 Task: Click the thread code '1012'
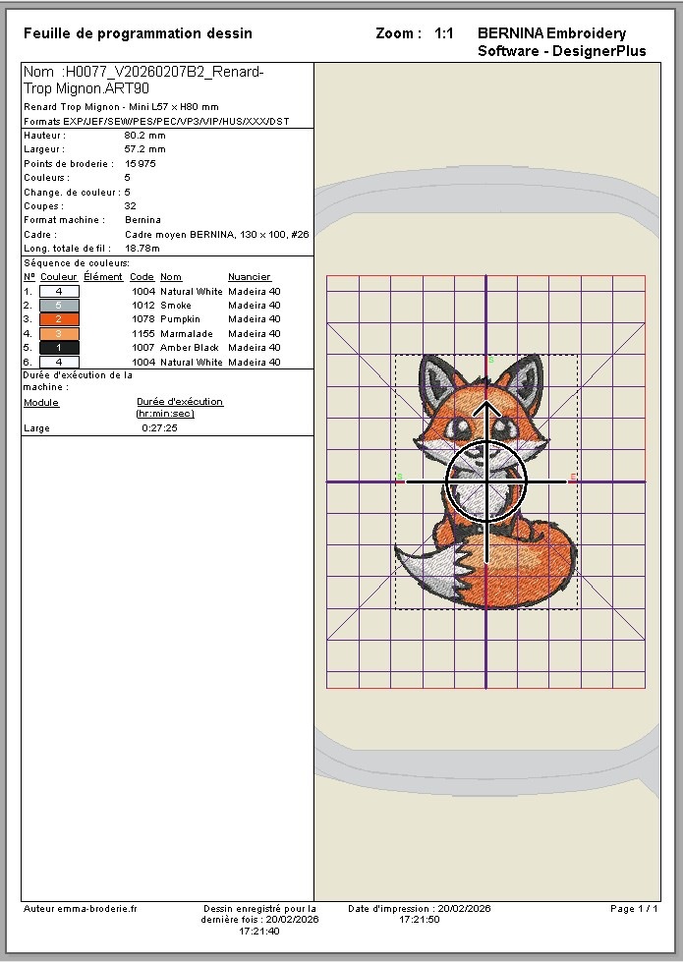143,305
